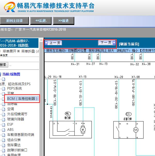
Task: Go to the previous page with 上一页
Action: click(x=53, y=43)
